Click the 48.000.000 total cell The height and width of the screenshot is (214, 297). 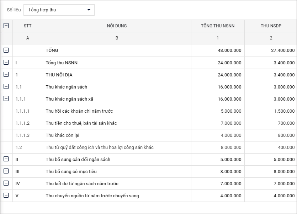point(229,50)
